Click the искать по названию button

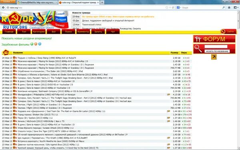click(217, 51)
